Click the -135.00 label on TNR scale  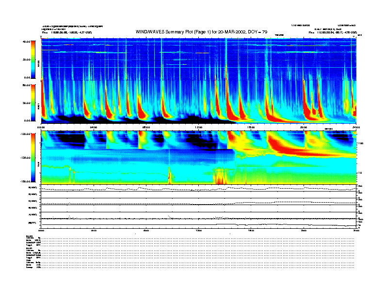[x=25, y=158]
